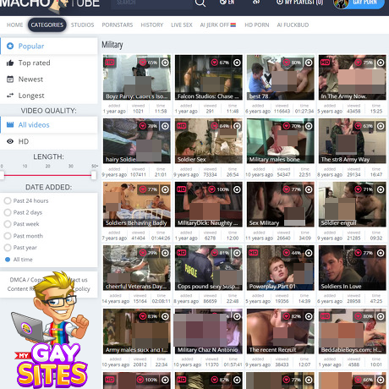The width and height of the screenshot is (389, 389).
Task: Select the Past year radio button
Action: tap(8, 248)
